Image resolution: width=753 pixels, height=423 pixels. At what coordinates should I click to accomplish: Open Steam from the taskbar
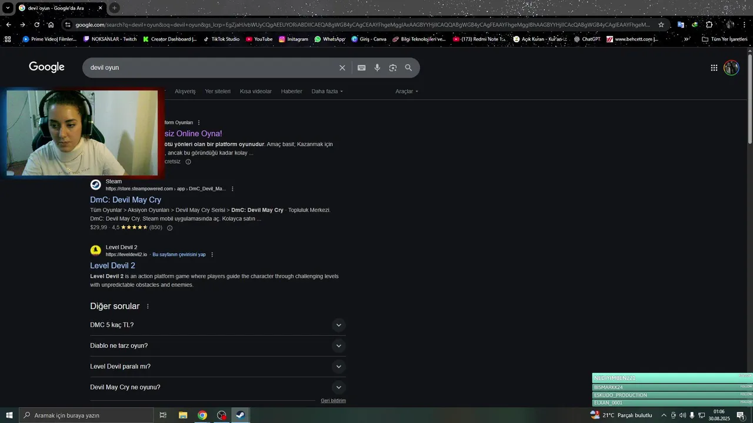tap(241, 415)
